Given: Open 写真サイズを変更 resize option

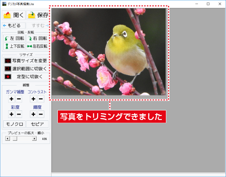Looking at the screenshot, I should [26, 61].
